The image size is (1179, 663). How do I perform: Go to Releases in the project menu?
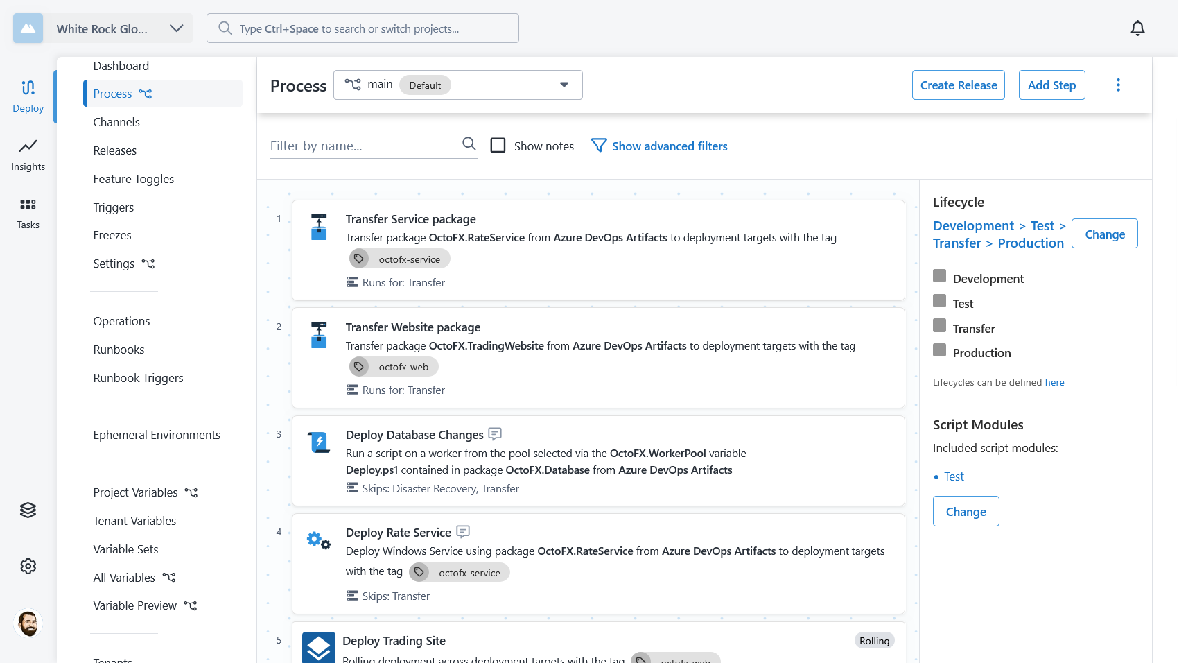point(115,150)
